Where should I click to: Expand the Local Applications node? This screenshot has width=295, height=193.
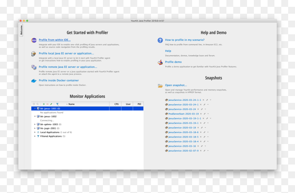[x=35, y=132]
